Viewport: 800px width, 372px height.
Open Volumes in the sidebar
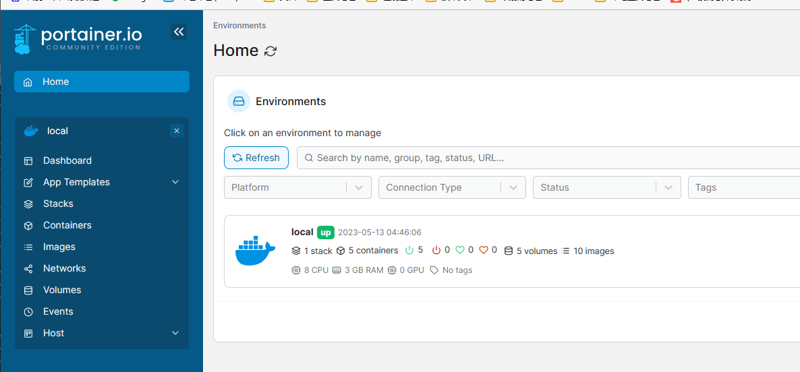pyautogui.click(x=61, y=290)
